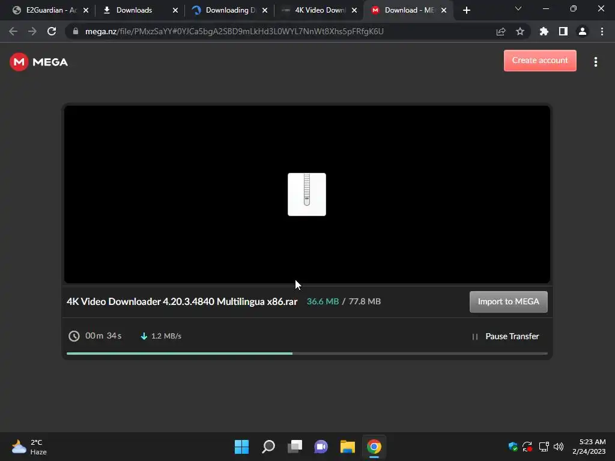Open the clock showing 5:23 AM
The width and height of the screenshot is (615, 461).
[589, 447]
